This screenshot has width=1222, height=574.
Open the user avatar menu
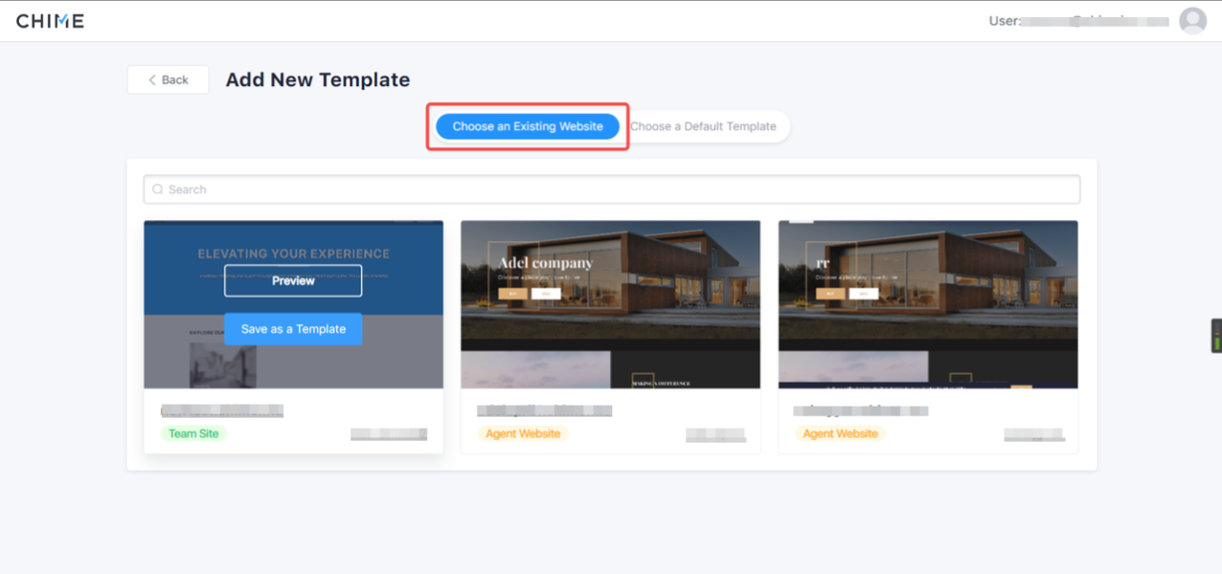[1192, 21]
